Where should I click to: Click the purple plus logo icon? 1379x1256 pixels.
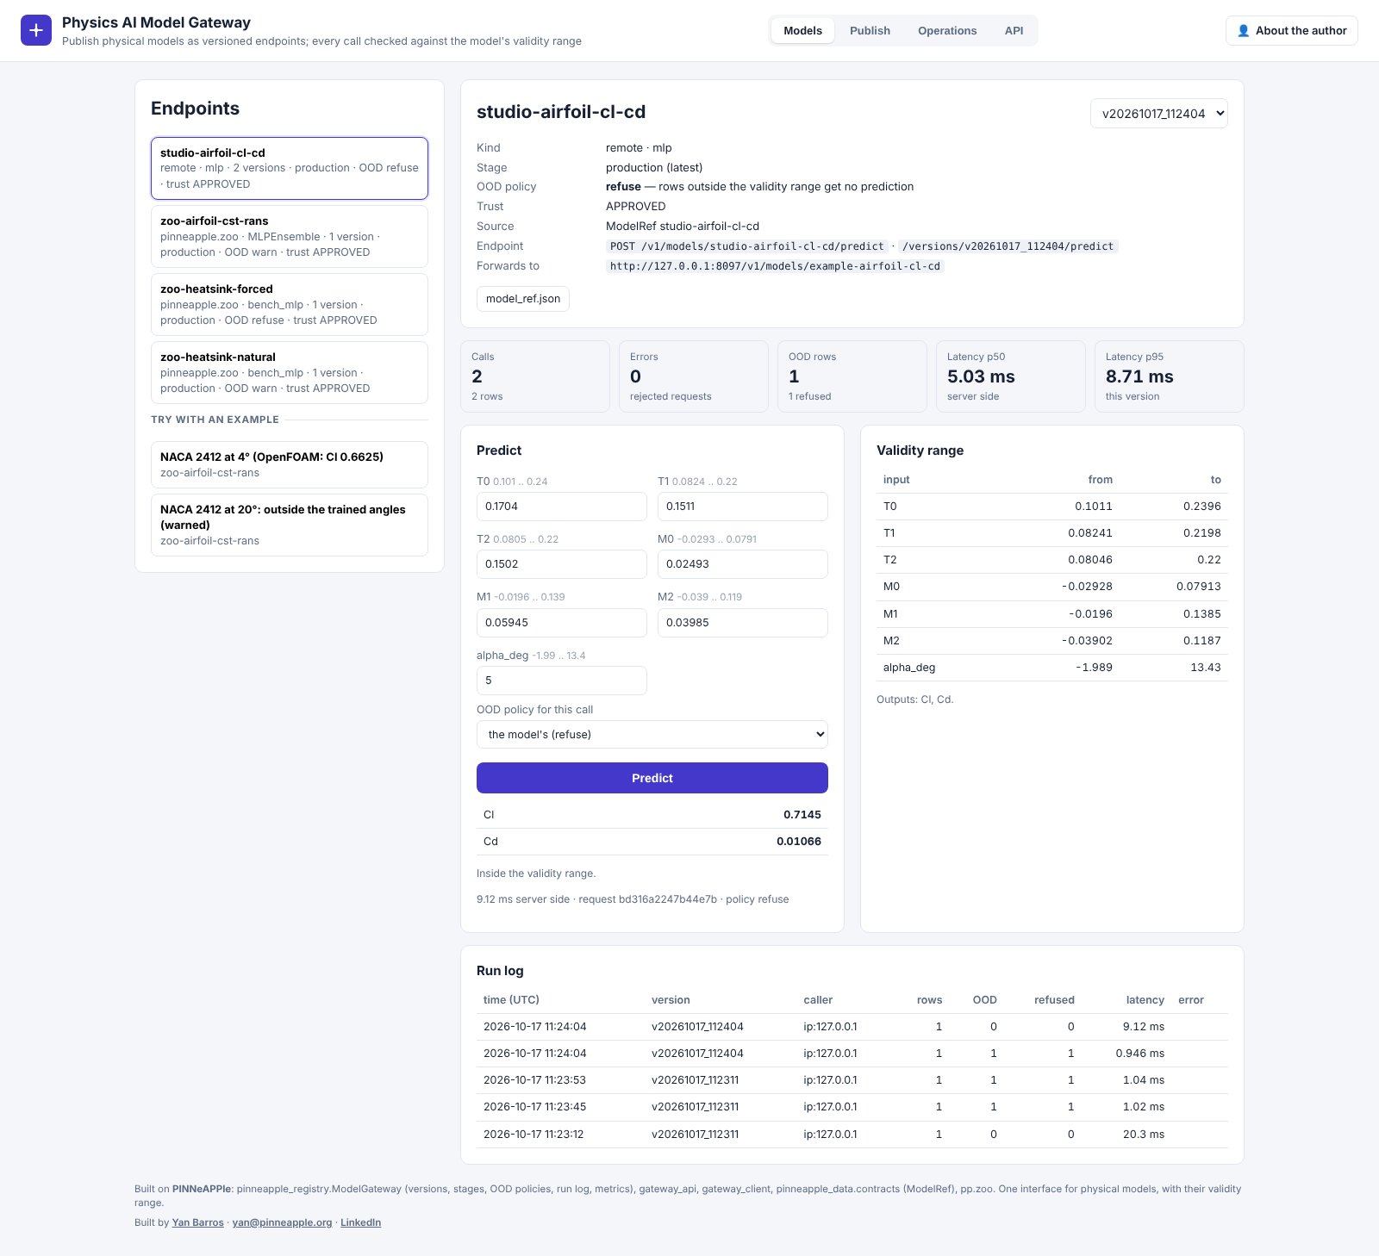(x=36, y=30)
